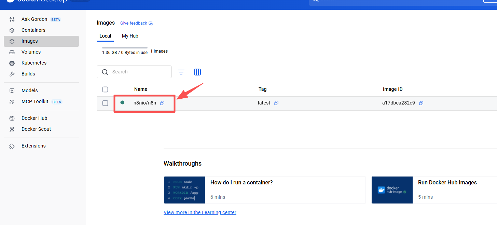Sort by the Image ID column header

point(392,89)
